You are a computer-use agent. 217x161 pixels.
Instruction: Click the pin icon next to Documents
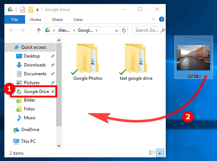click(x=52, y=74)
